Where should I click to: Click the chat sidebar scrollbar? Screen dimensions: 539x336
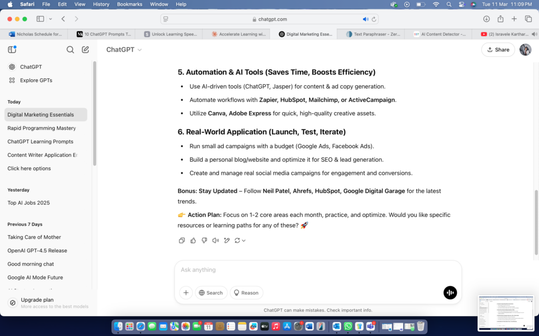[95, 113]
